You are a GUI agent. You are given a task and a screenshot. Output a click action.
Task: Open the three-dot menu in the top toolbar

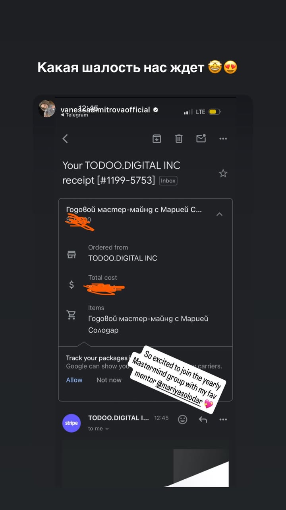(223, 139)
